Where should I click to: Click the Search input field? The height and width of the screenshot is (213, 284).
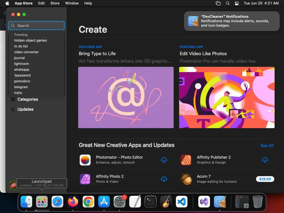(x=36, y=26)
